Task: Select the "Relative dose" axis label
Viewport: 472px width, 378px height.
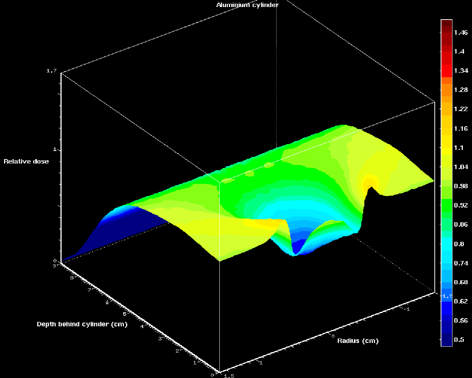Action: pos(26,161)
